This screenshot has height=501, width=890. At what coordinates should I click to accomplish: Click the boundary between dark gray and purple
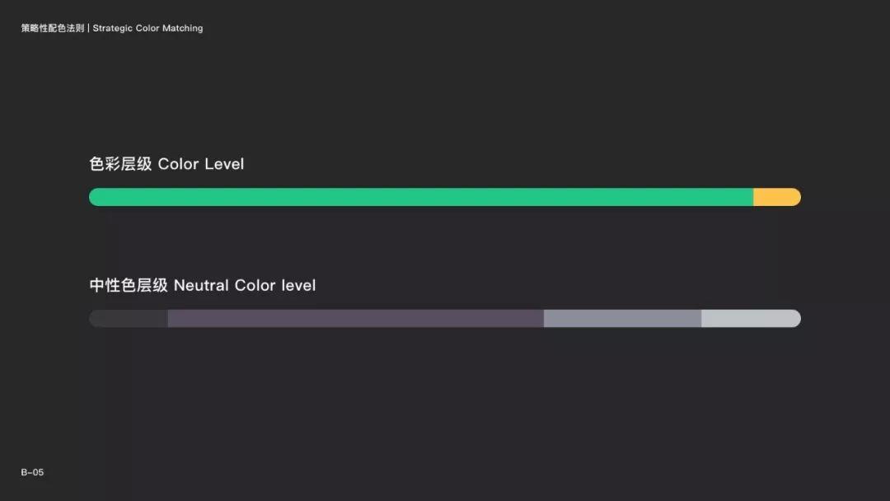coord(168,318)
